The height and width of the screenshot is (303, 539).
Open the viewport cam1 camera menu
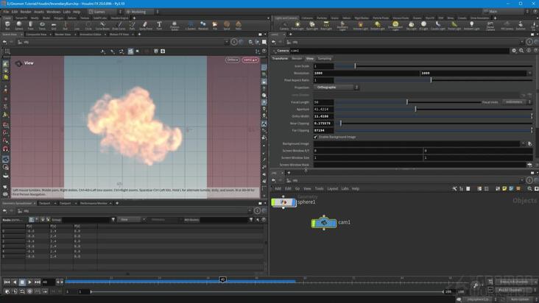(250, 60)
